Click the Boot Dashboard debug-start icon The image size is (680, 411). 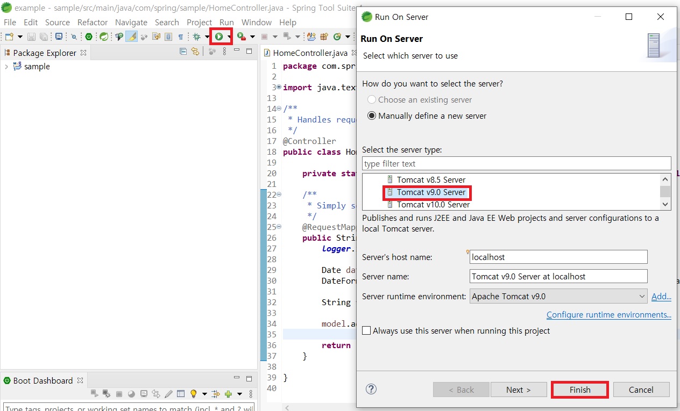[107, 394]
